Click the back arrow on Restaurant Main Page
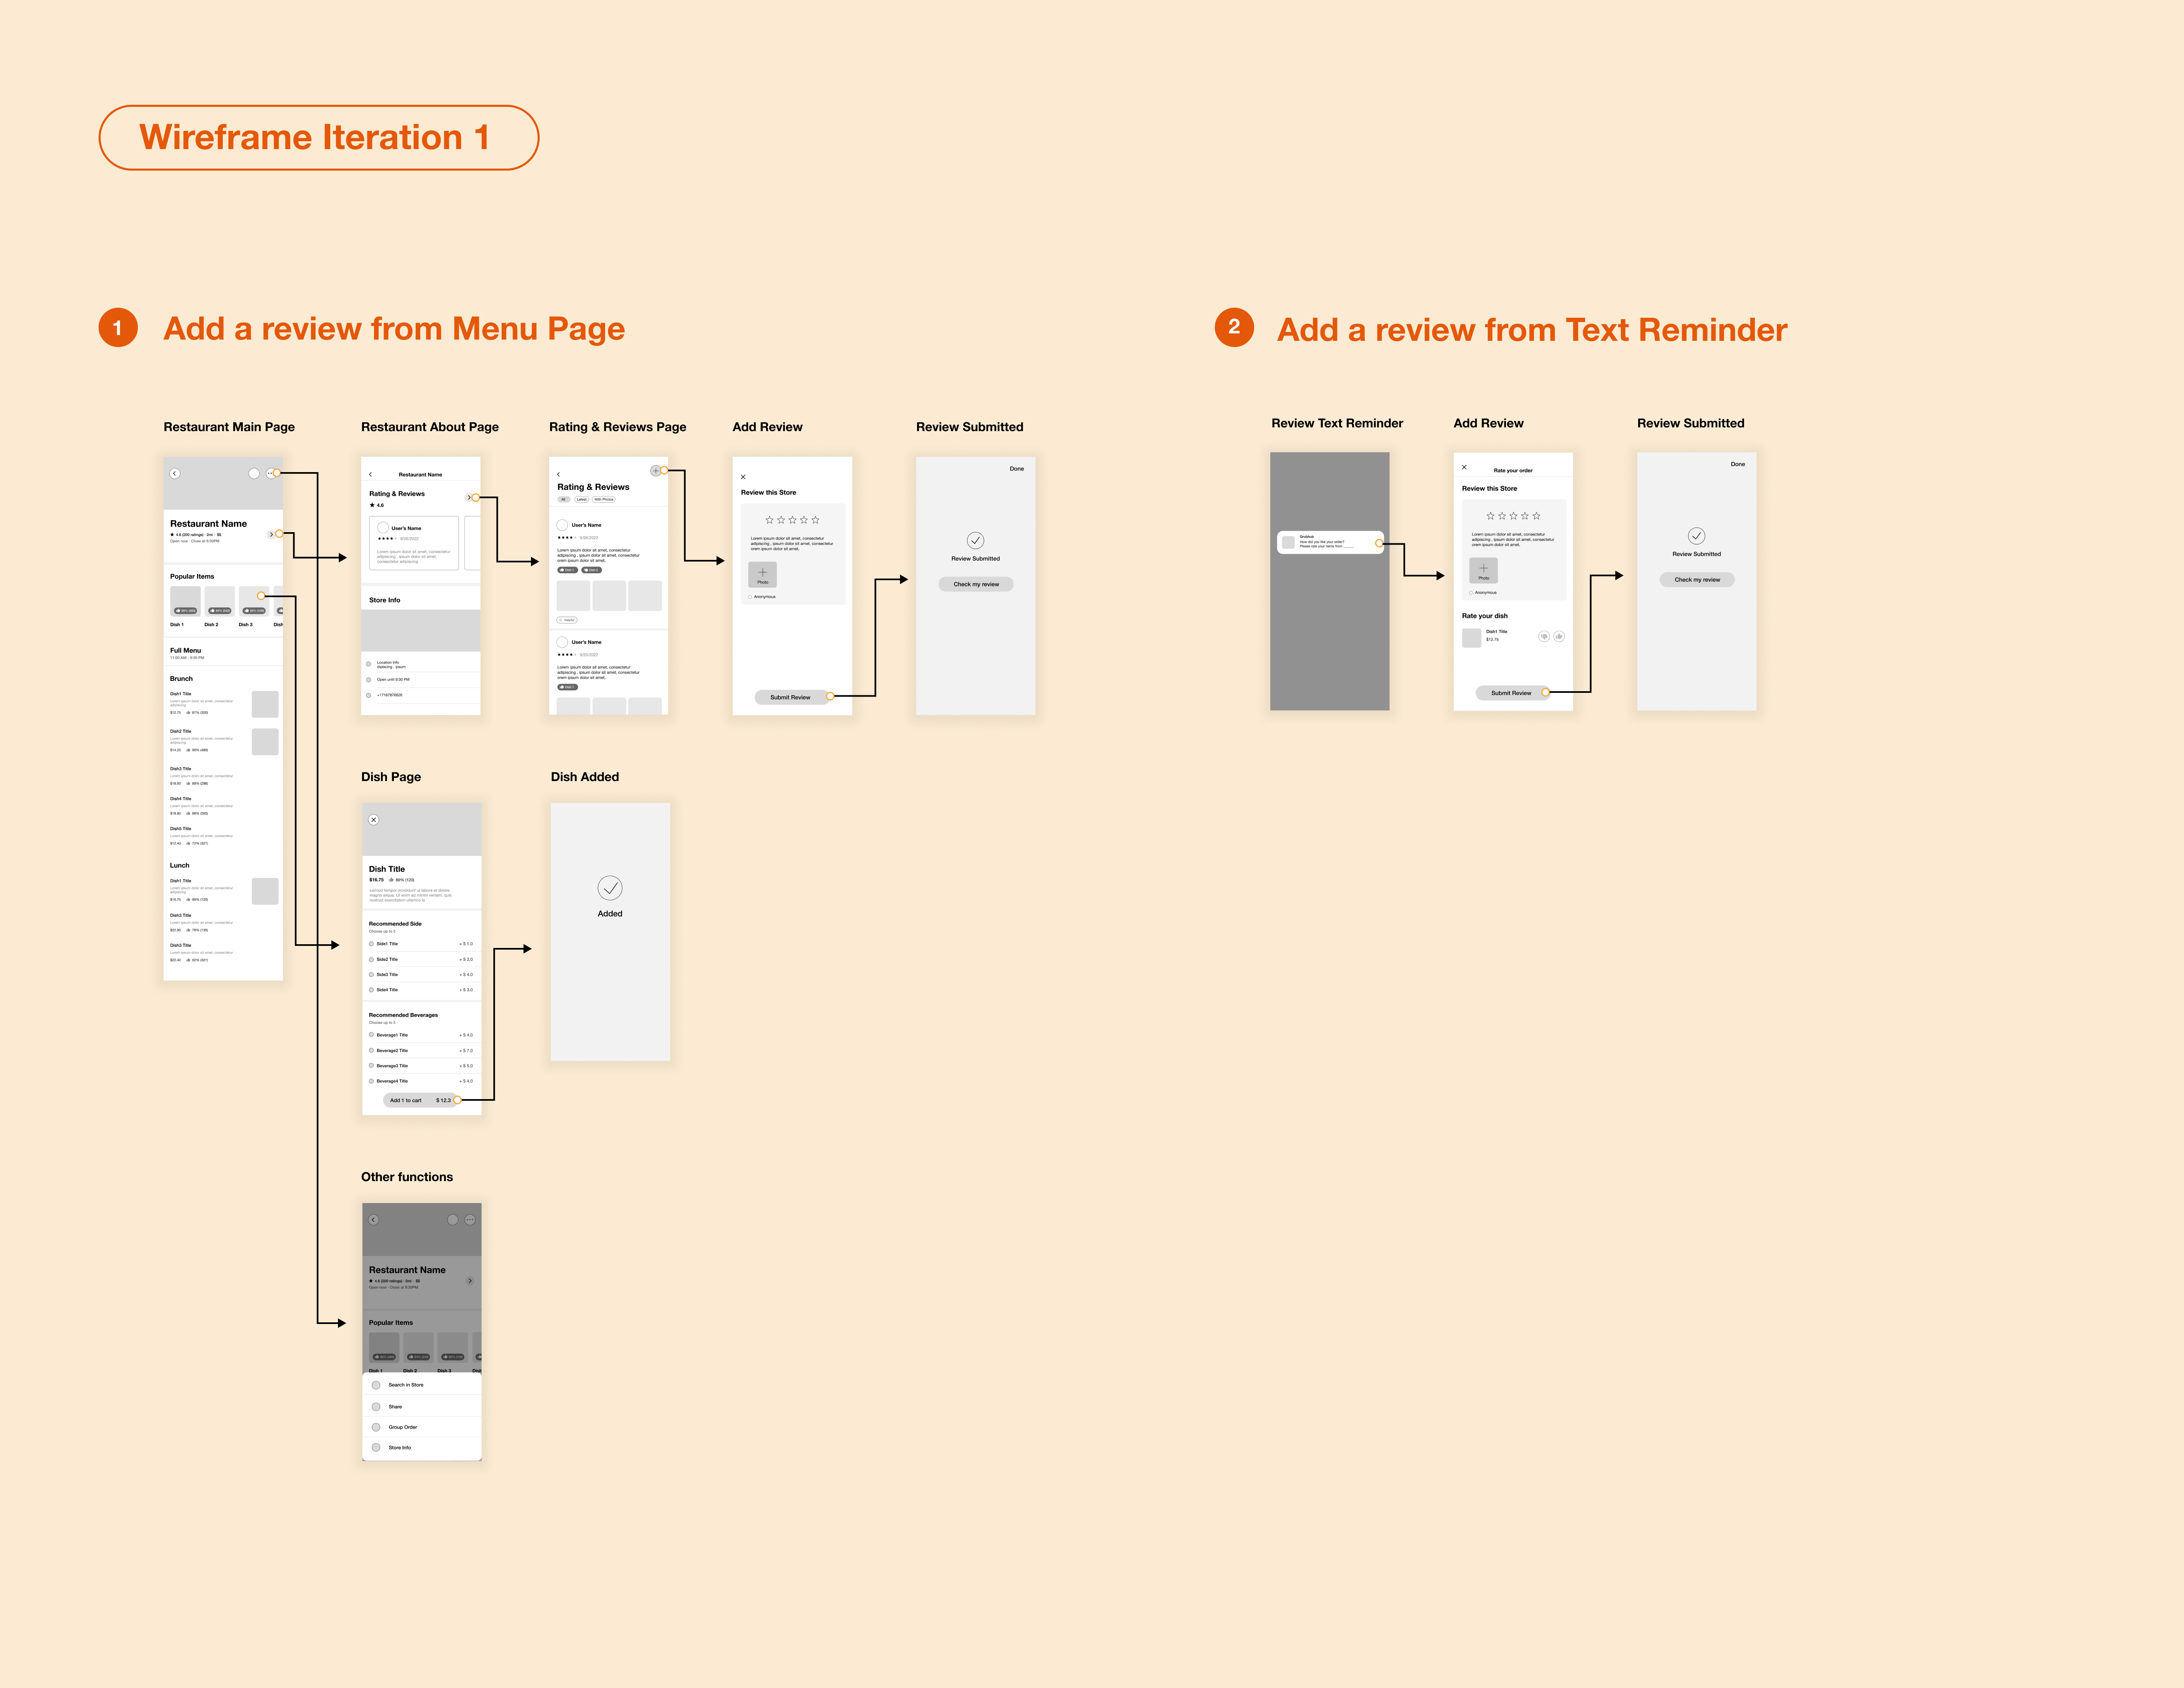This screenshot has height=1688, width=2184. [175, 474]
